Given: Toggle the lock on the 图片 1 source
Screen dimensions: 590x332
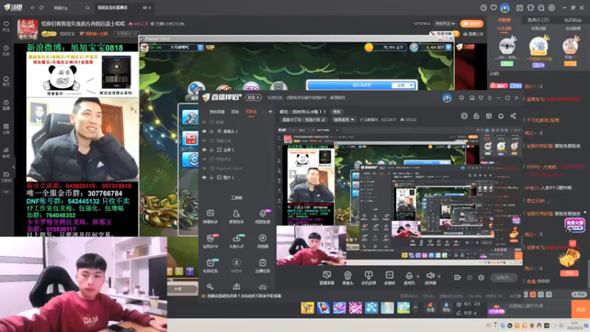Looking at the screenshot, I should click(212, 177).
